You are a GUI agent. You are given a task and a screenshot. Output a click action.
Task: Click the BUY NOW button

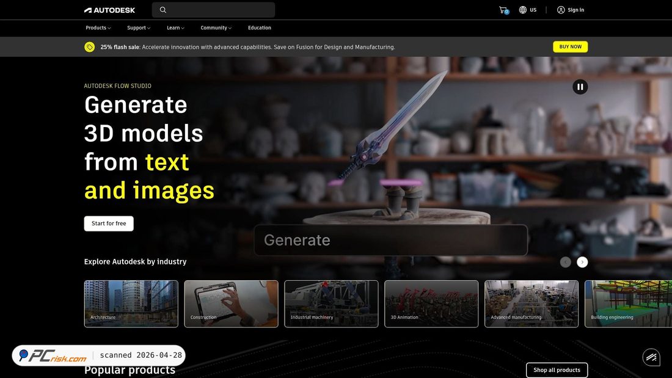570,46
